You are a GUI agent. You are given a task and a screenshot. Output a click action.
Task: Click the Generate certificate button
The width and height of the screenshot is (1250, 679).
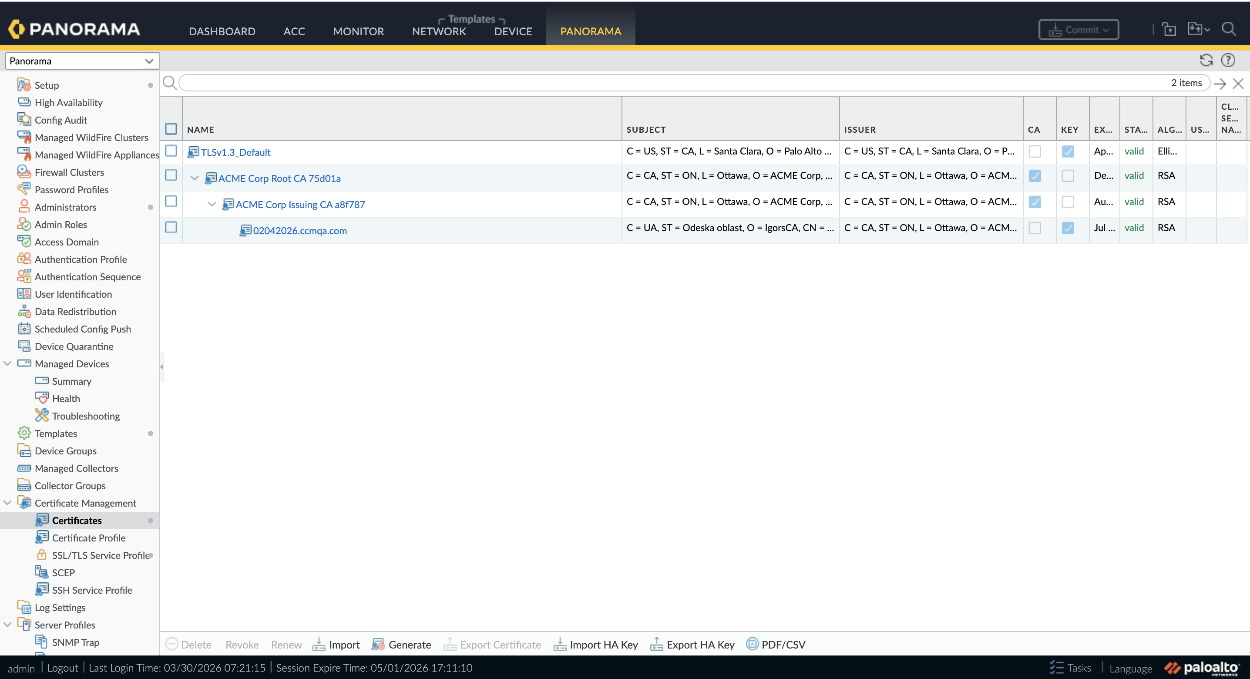click(401, 645)
